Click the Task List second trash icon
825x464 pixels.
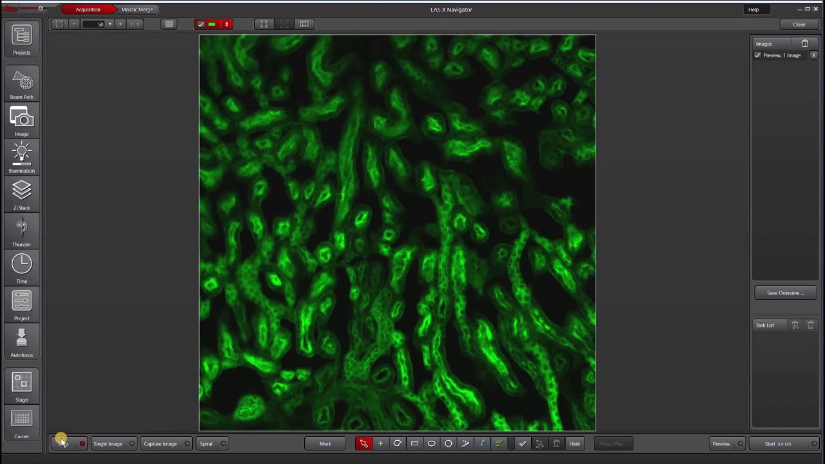[811, 325]
